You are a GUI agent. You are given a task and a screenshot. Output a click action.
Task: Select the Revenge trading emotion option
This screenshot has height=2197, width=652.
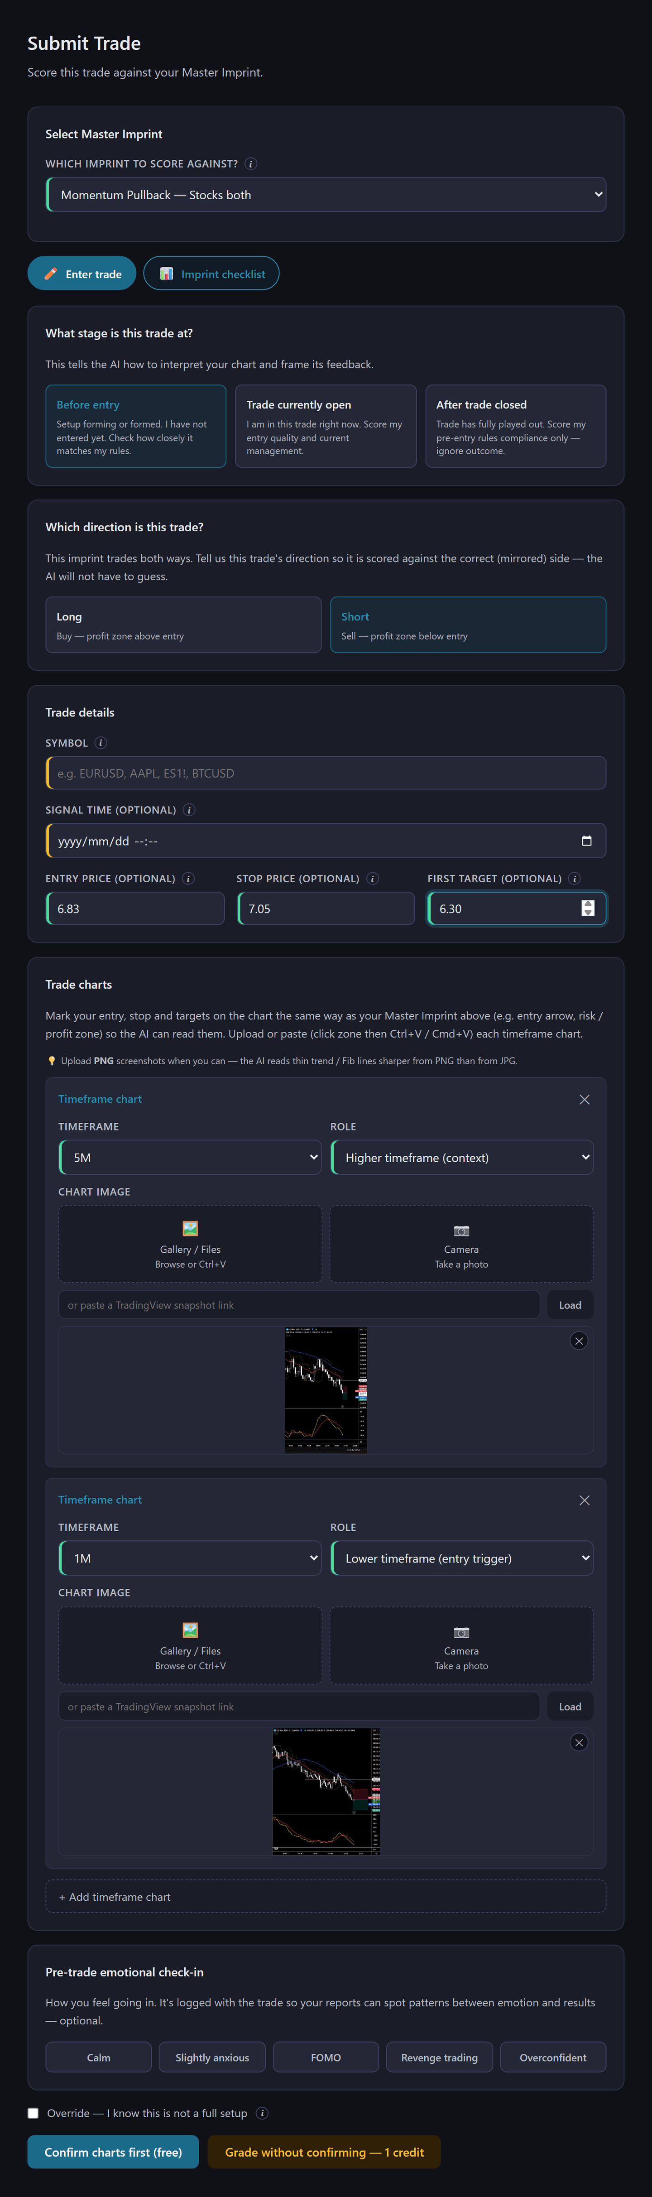click(439, 2057)
